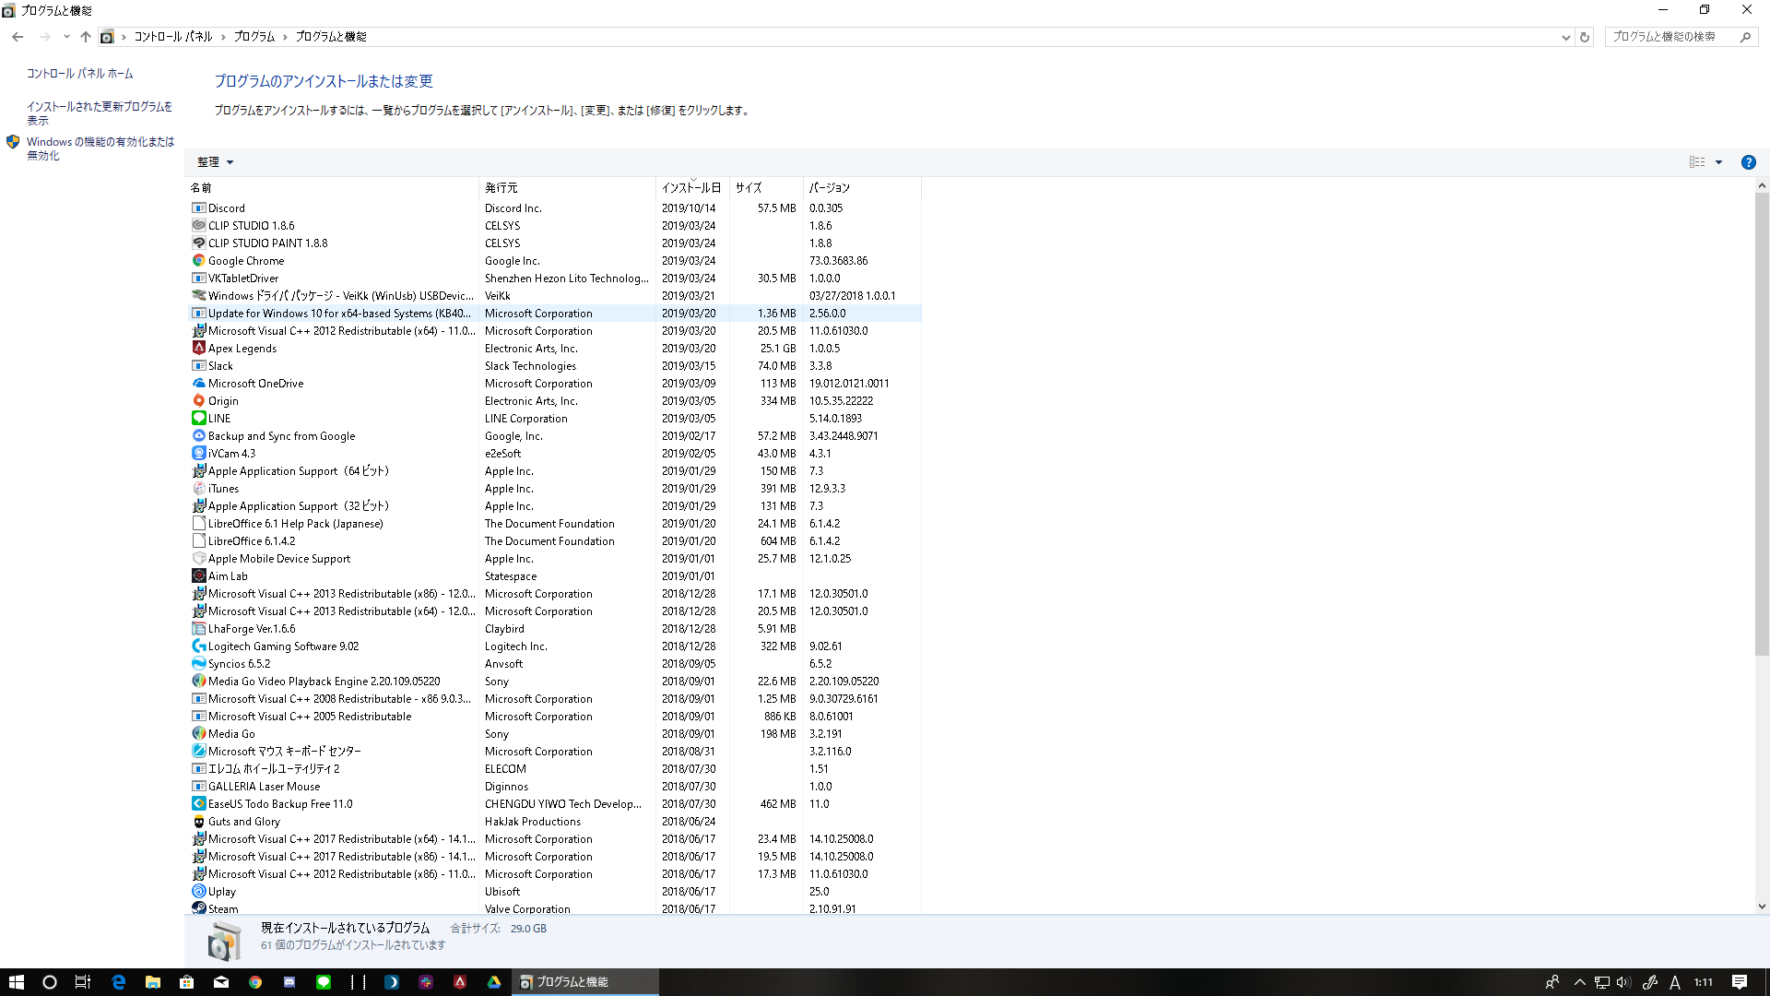Select the CLIP STUDIO PAINT 1.8.8 icon
The image size is (1770, 996).
(x=198, y=243)
